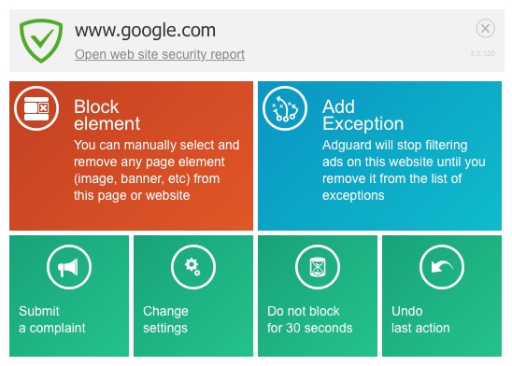Choose Change settings label
Screen dimensions: 512x366
165,319
